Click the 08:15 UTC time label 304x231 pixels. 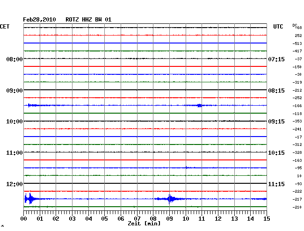[x=276, y=91]
